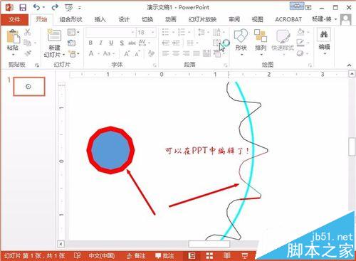Click the Save icon in quick access toolbar

23,8
